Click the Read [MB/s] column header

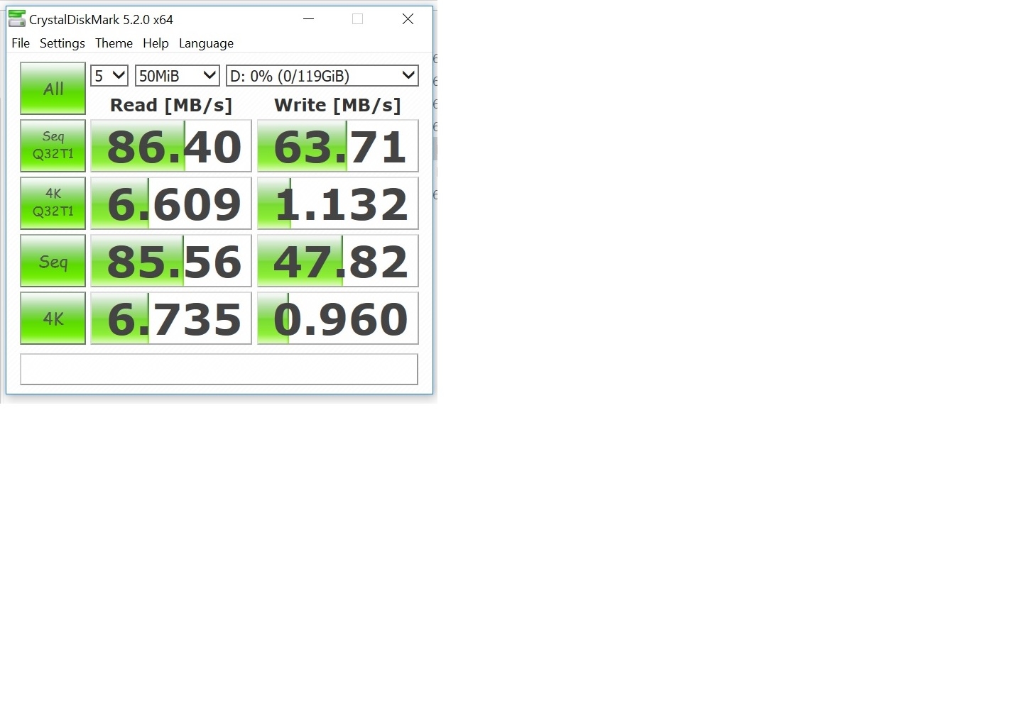coord(171,105)
